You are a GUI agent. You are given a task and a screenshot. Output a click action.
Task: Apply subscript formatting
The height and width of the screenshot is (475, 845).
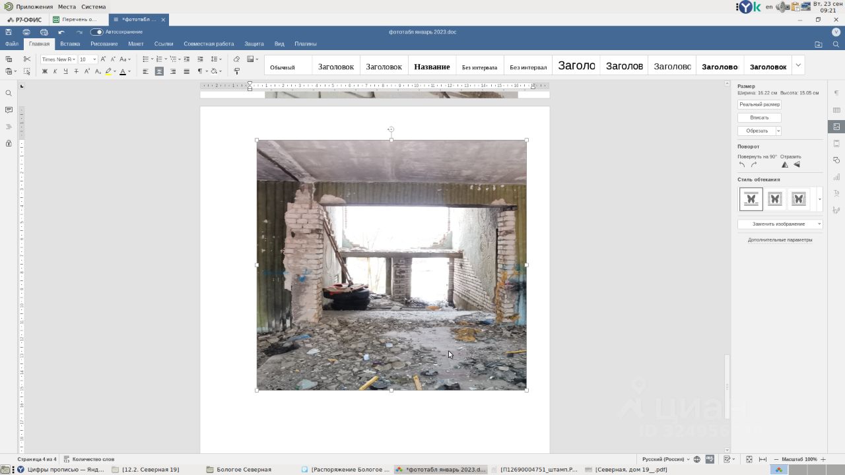pyautogui.click(x=97, y=71)
